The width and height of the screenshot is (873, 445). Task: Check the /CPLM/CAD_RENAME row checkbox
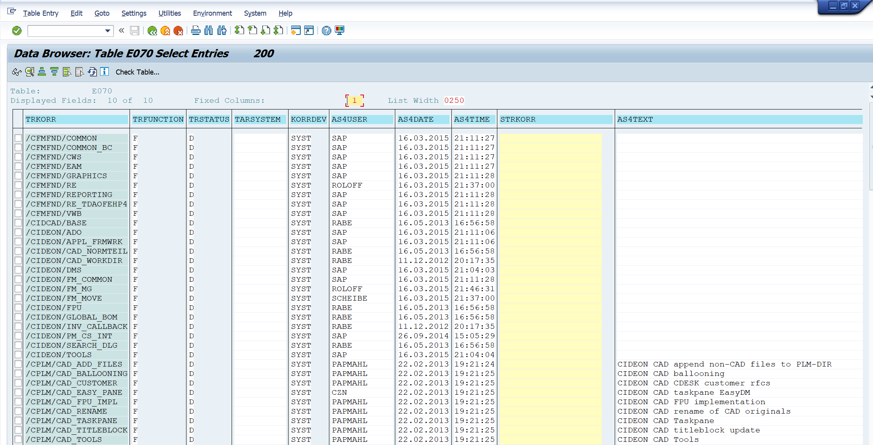pos(18,411)
